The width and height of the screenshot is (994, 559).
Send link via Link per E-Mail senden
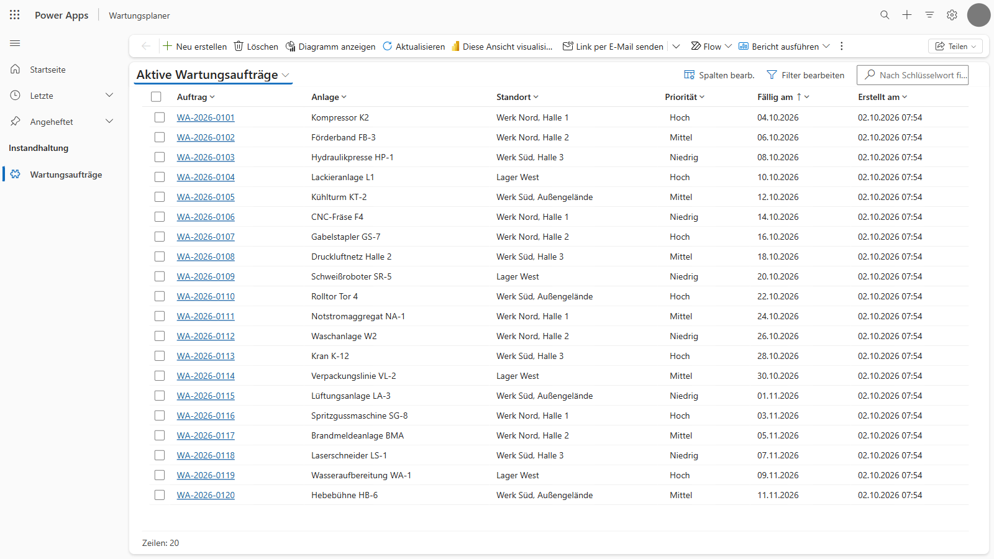(613, 46)
